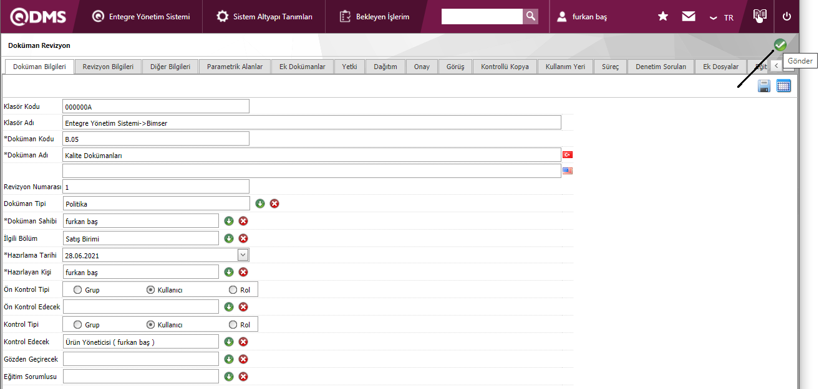The height and width of the screenshot is (389, 819).
Task: Click green select icon for Kontrol Edecek
Action: (229, 342)
